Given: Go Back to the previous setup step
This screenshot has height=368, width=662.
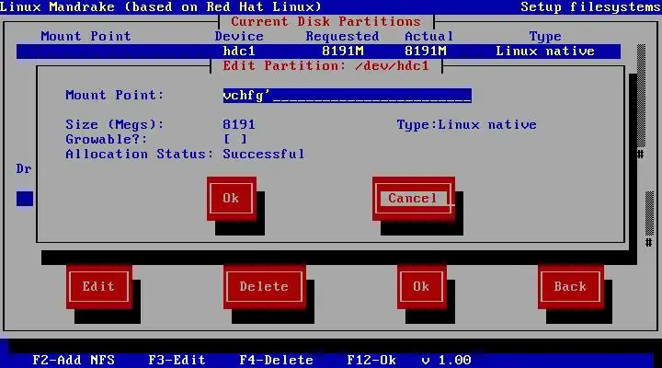Looking at the screenshot, I should click(x=570, y=286).
